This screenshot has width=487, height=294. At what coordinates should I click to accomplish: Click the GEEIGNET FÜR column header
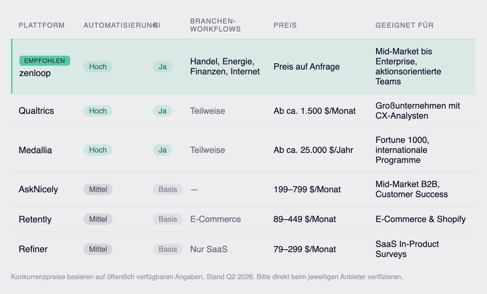(x=404, y=25)
